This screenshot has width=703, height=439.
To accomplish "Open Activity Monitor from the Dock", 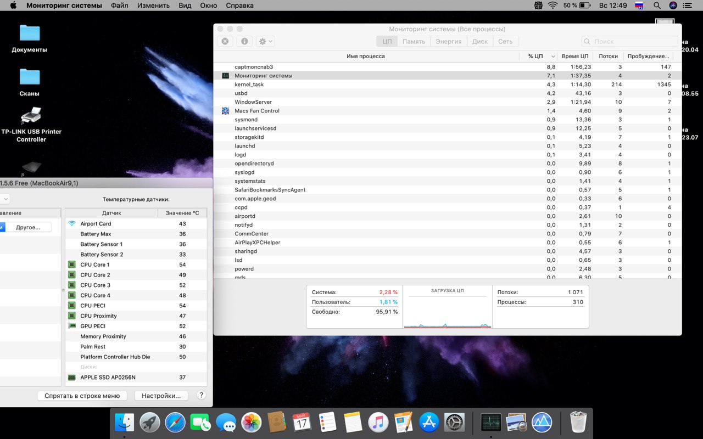I will coord(490,422).
